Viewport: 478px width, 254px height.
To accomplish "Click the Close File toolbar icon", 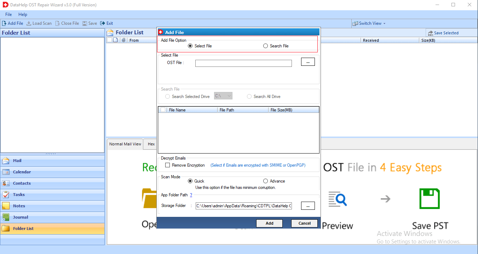I will 67,23.
